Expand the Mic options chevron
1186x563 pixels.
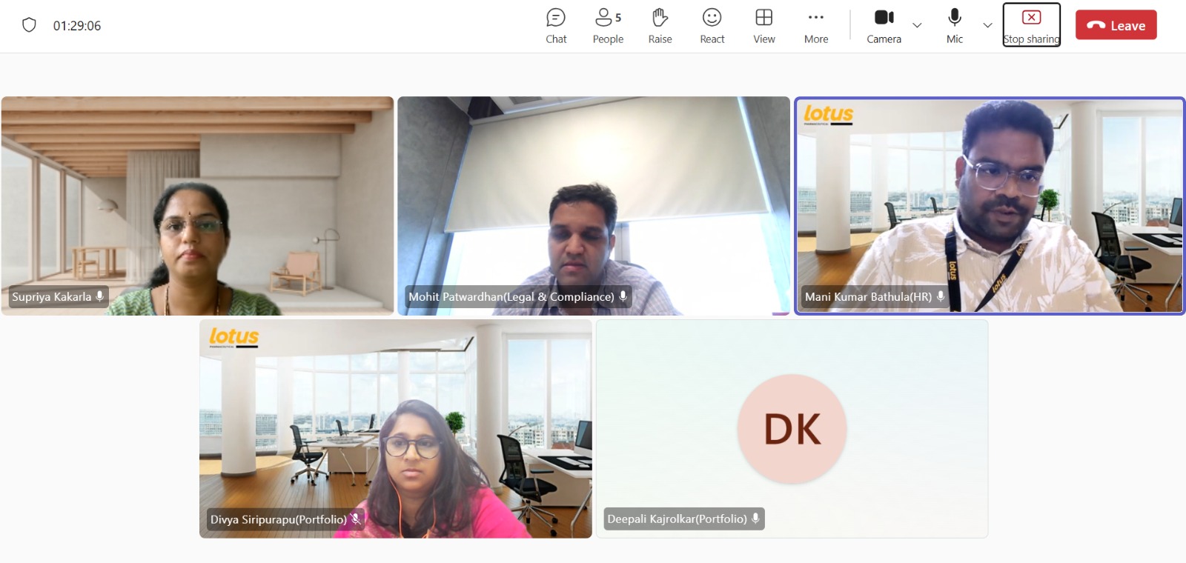(x=987, y=25)
